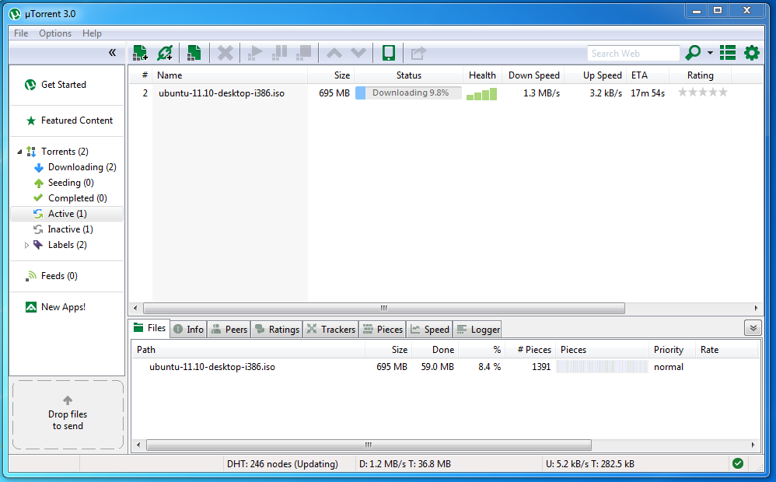The width and height of the screenshot is (776, 482).
Task: Expand the Labels (2) tree node
Action: click(26, 245)
